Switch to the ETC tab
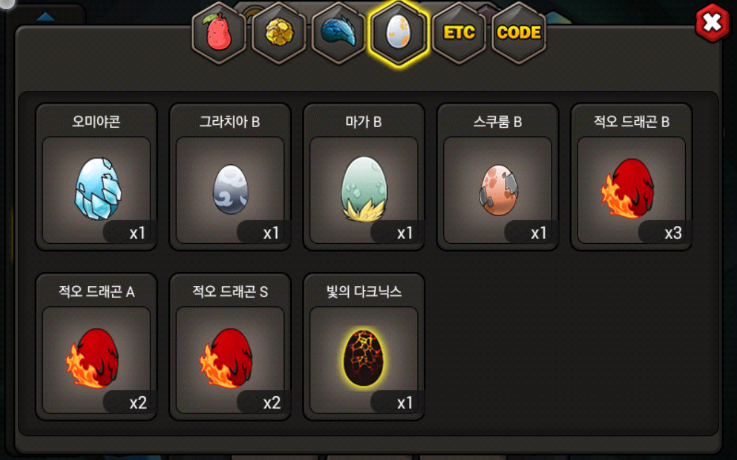737x460 pixels. [x=459, y=33]
